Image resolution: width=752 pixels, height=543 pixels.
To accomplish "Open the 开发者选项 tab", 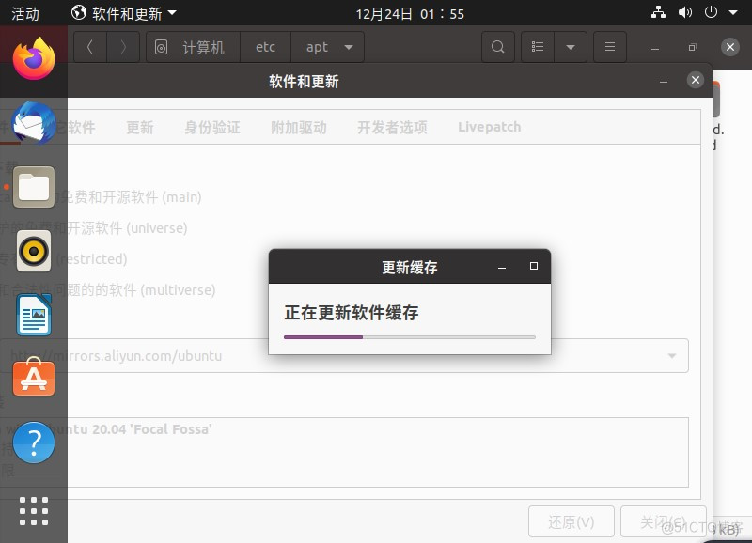I will pyautogui.click(x=392, y=127).
